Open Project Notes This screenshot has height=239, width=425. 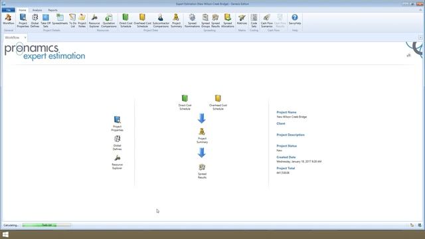pyautogui.click(x=82, y=21)
